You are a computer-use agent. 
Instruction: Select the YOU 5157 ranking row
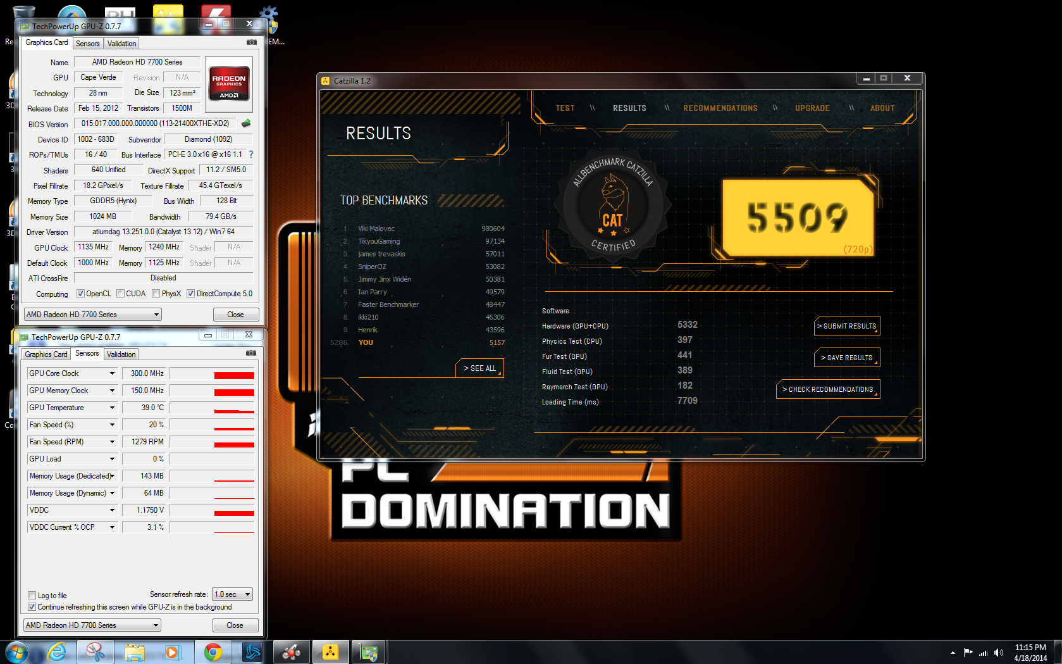pyautogui.click(x=417, y=342)
